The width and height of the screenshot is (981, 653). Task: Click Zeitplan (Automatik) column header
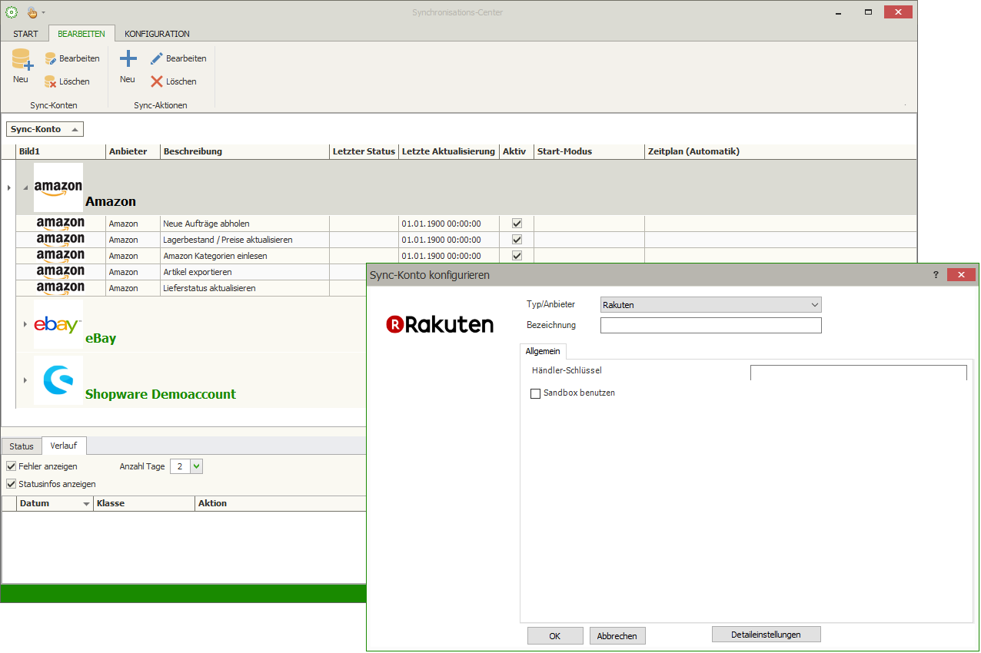(780, 151)
